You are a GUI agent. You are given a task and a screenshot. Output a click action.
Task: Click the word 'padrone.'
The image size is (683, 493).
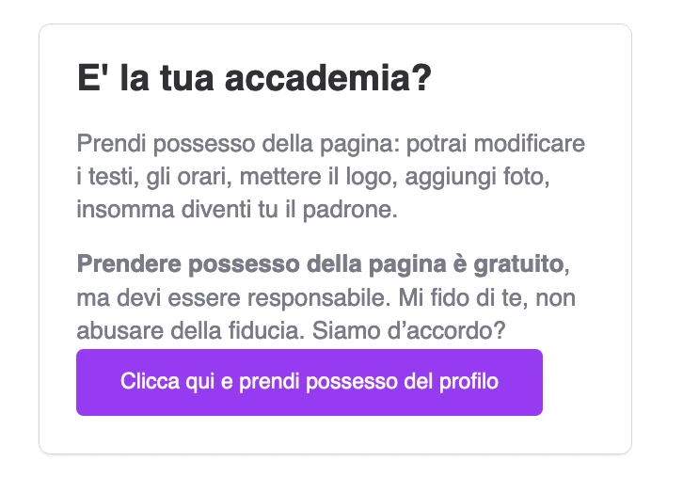coord(350,210)
